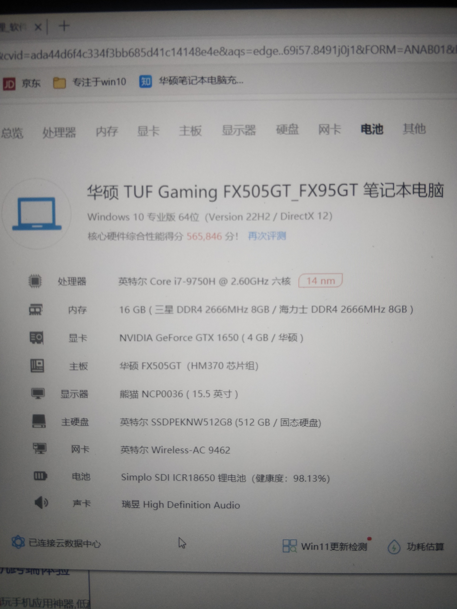Open a new browser tab with plus

coord(64,26)
